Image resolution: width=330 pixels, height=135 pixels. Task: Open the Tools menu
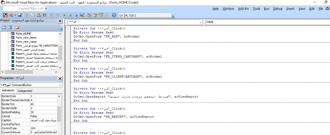[256, 9]
